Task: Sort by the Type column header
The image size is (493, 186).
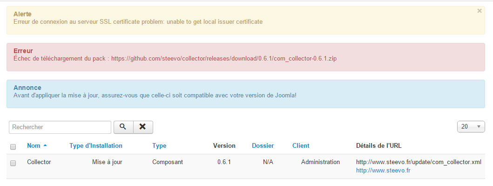Action: 159,146
